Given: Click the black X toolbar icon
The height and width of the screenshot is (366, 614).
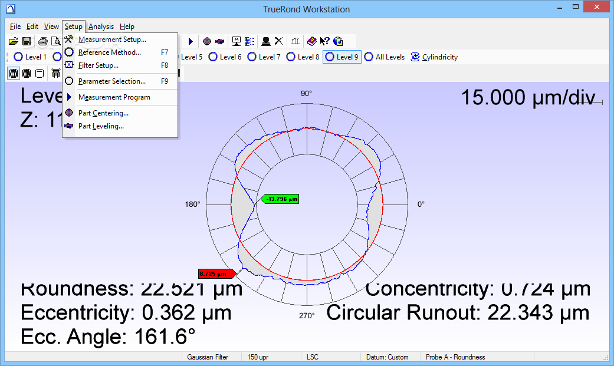Looking at the screenshot, I should pos(278,41).
